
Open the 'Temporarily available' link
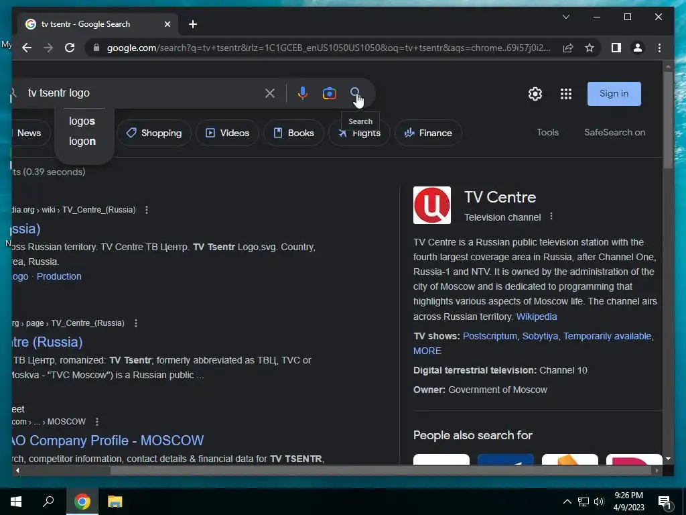click(607, 336)
